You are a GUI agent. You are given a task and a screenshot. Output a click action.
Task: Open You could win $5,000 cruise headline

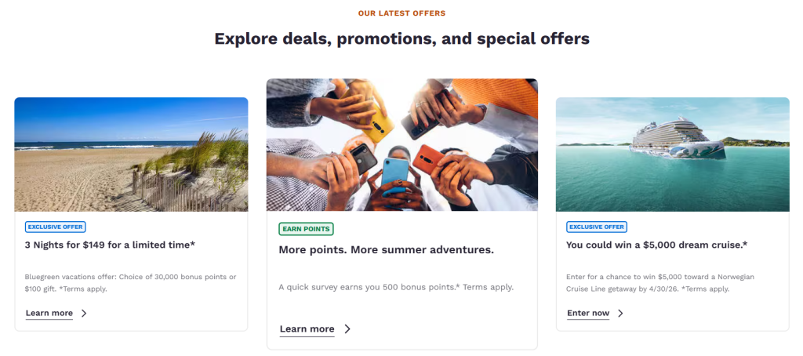[x=656, y=245]
